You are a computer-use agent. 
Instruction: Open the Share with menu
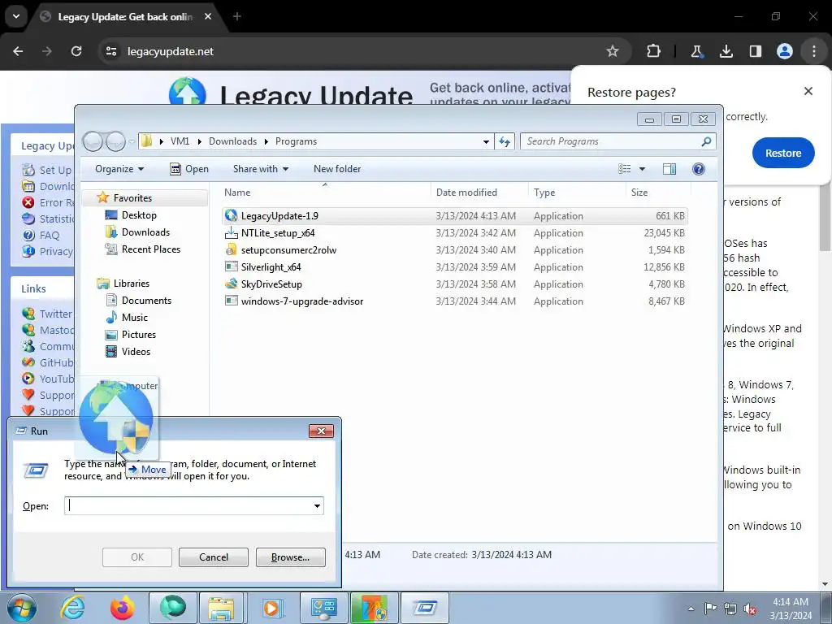(x=261, y=169)
